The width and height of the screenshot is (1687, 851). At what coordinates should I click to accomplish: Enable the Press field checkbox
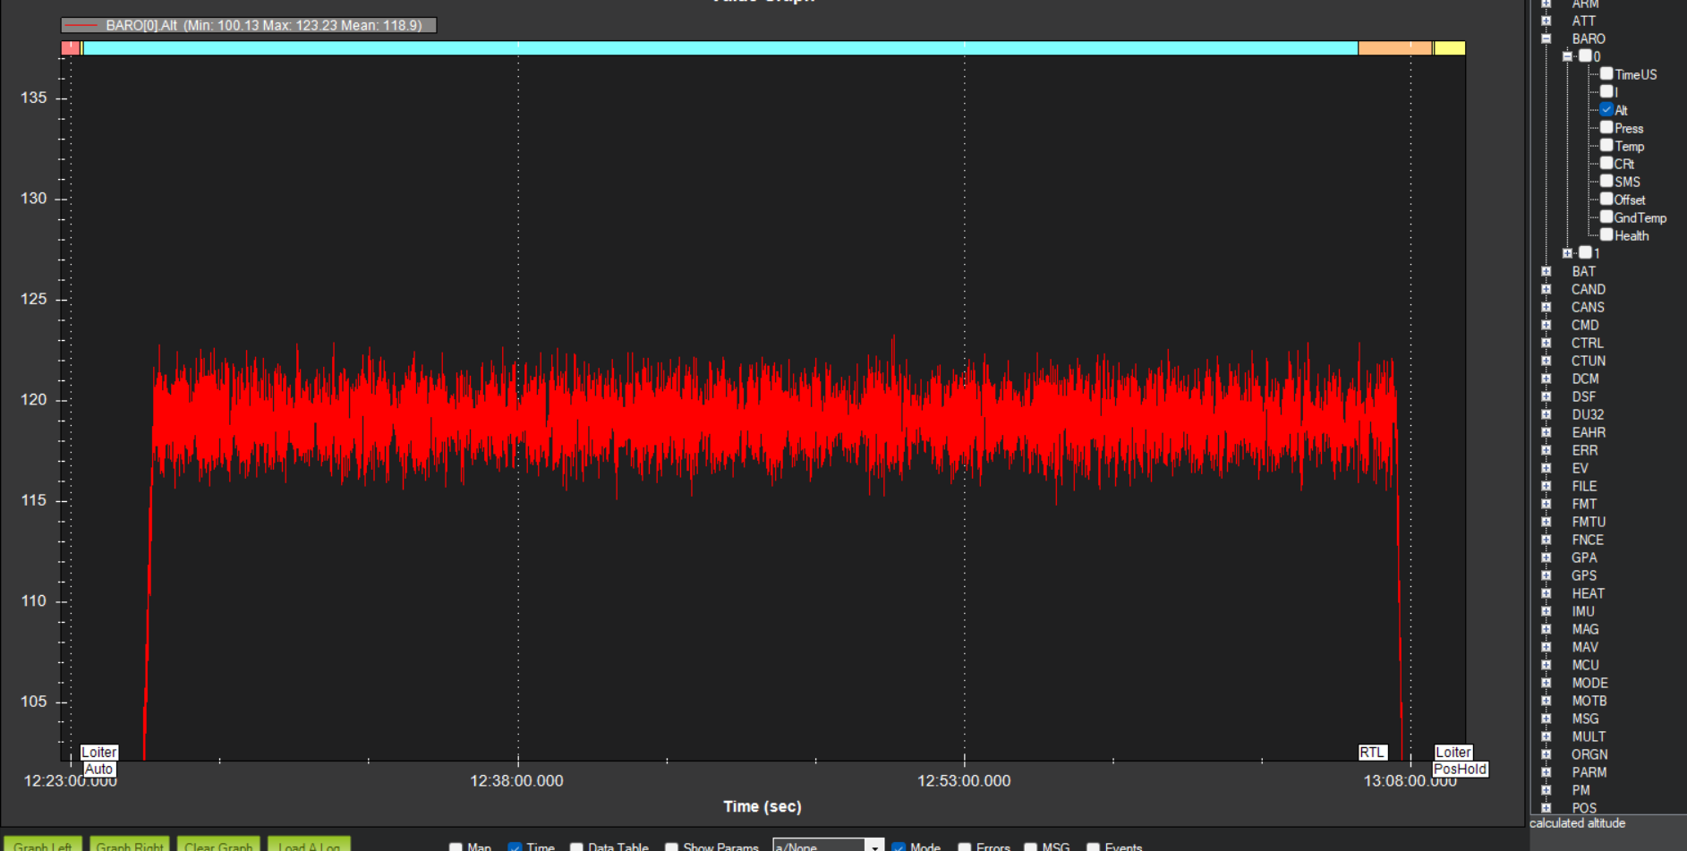(1606, 127)
